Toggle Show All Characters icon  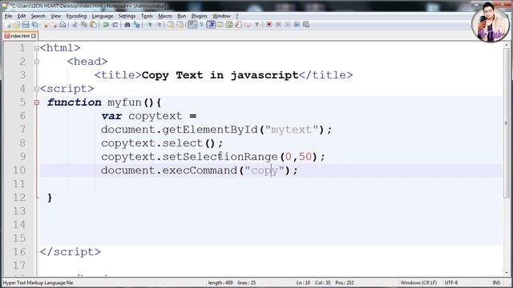coord(201,25)
